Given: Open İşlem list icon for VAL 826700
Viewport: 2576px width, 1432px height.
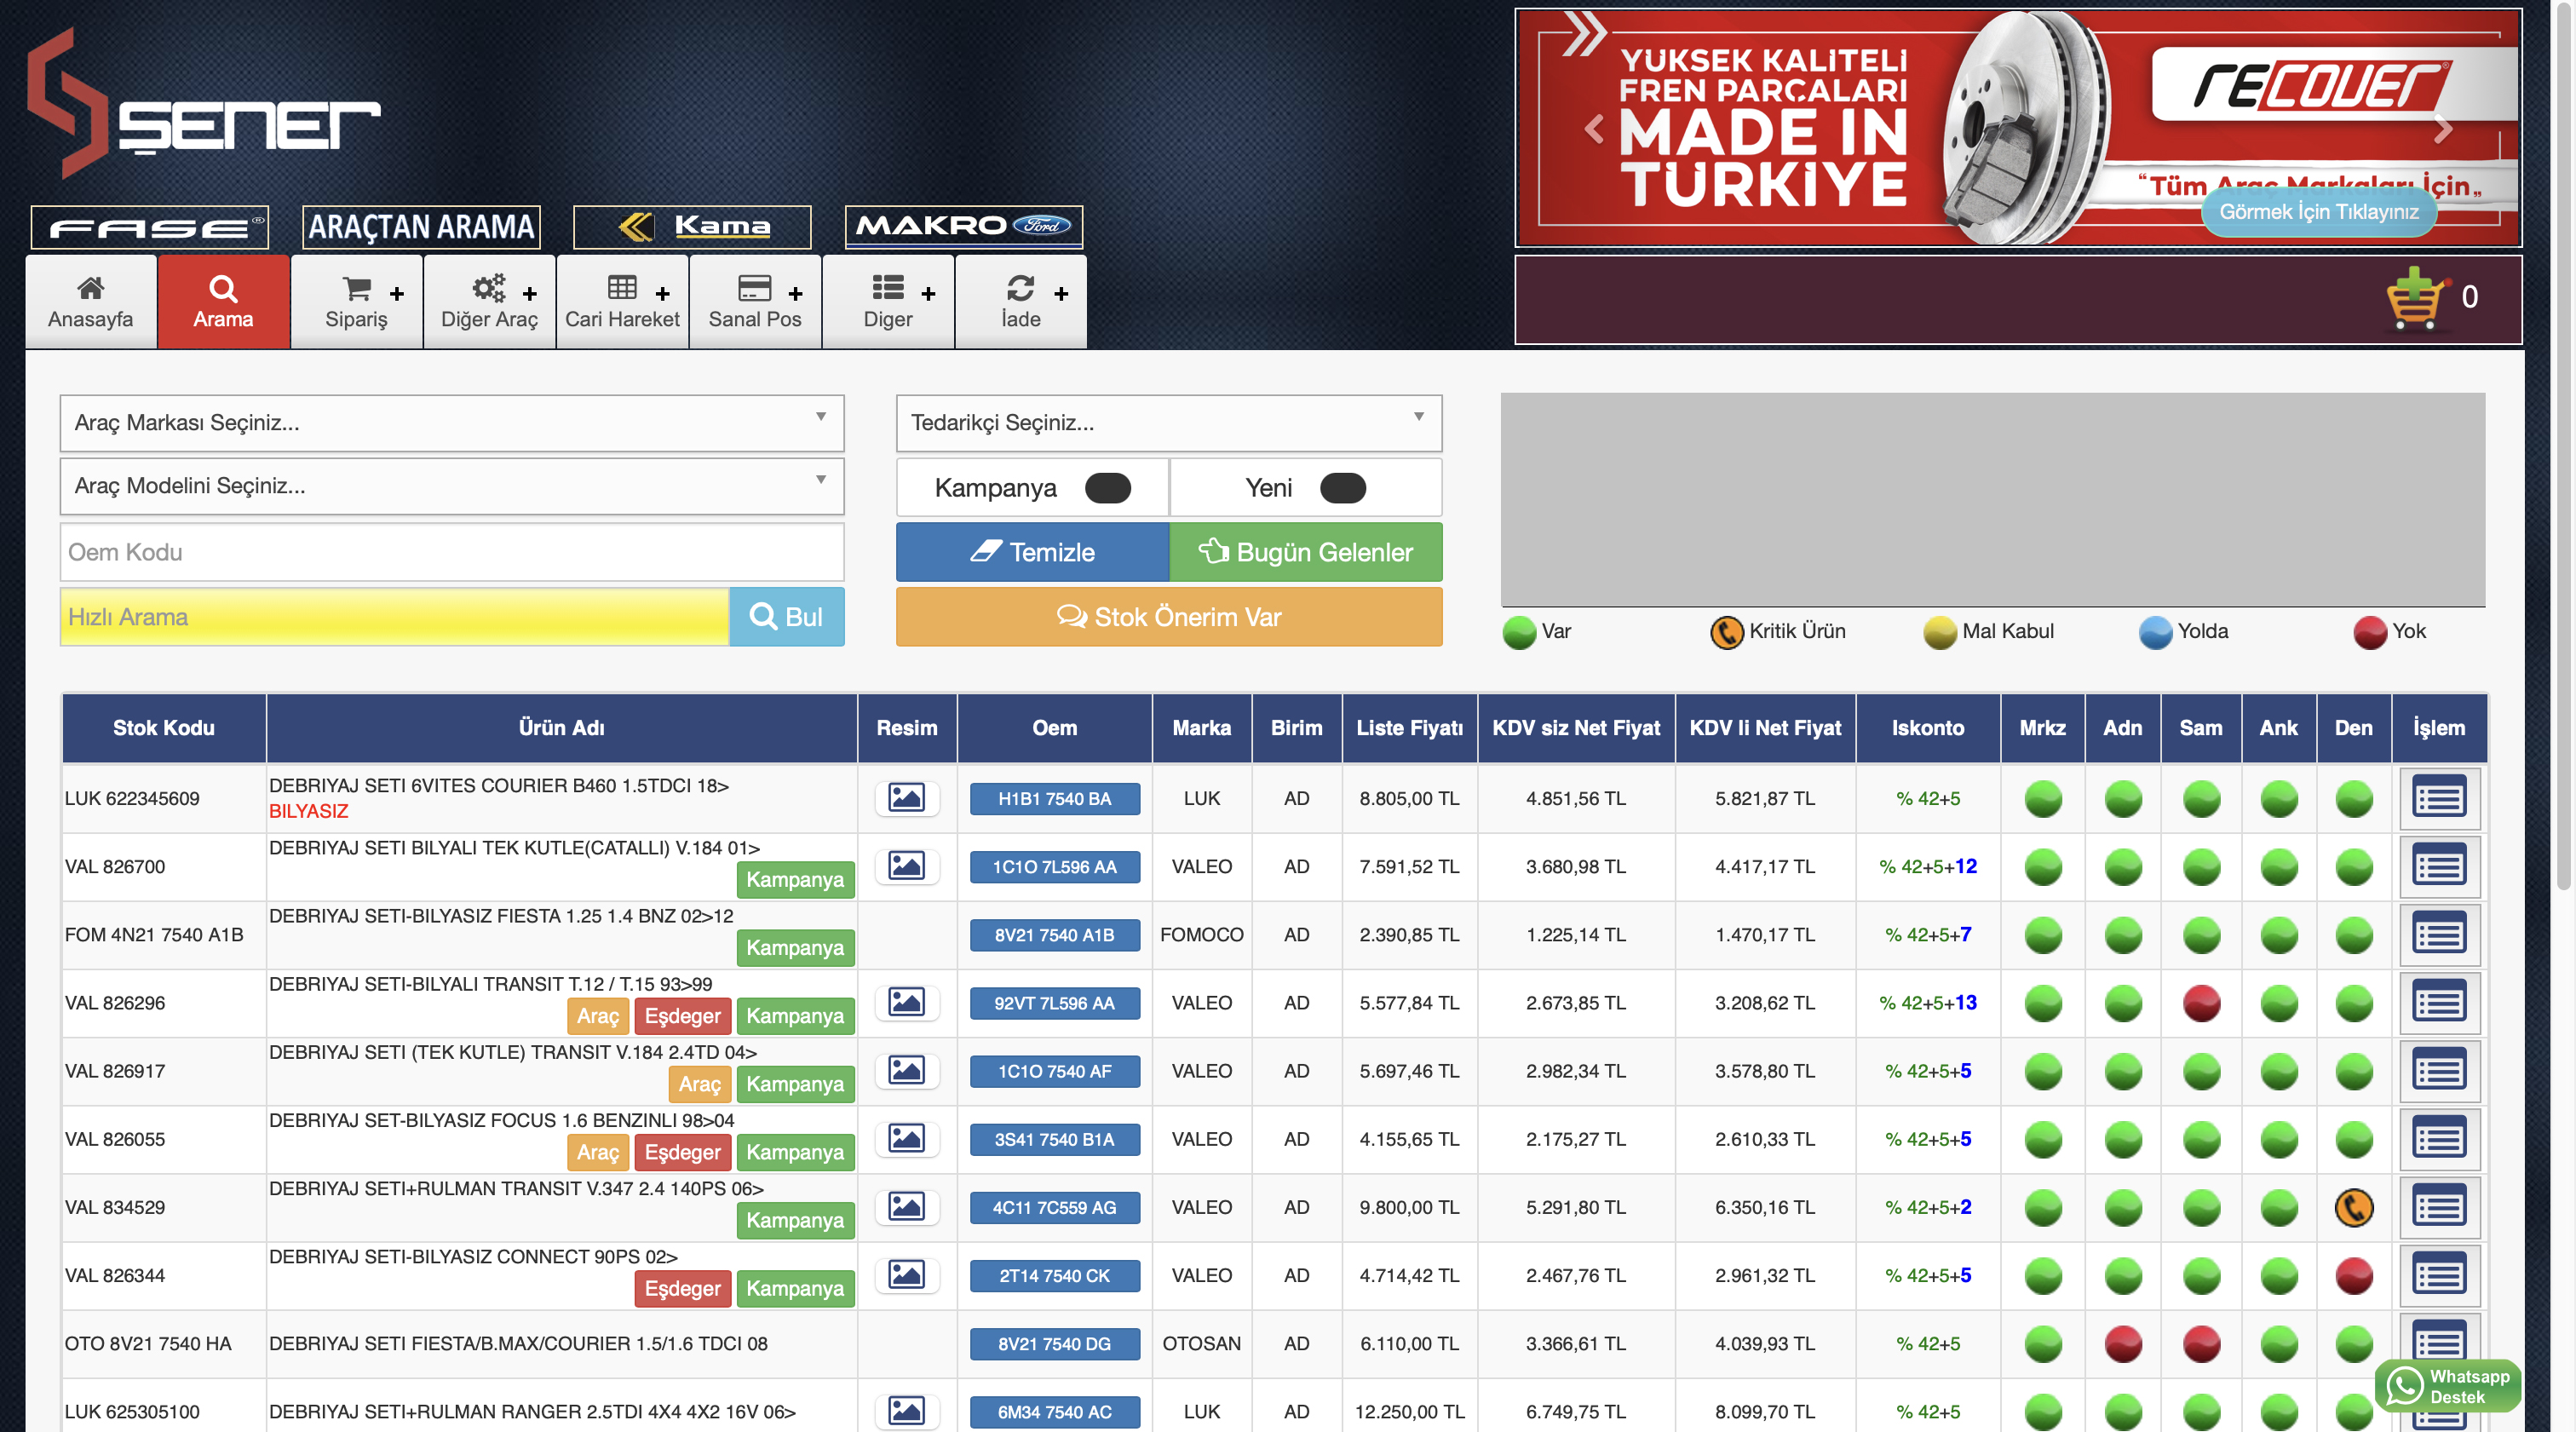Looking at the screenshot, I should pyautogui.click(x=2438, y=866).
